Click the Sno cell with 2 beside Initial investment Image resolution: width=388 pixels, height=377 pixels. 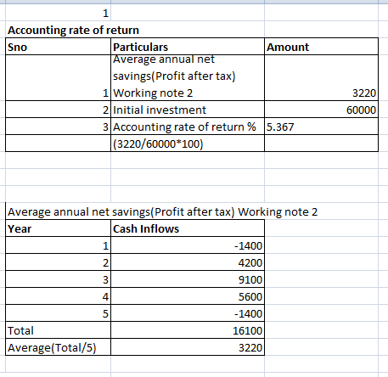pos(58,110)
